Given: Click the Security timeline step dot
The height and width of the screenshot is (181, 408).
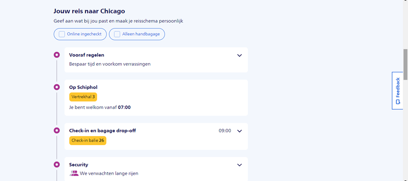Looking at the screenshot, I should click(x=57, y=165).
